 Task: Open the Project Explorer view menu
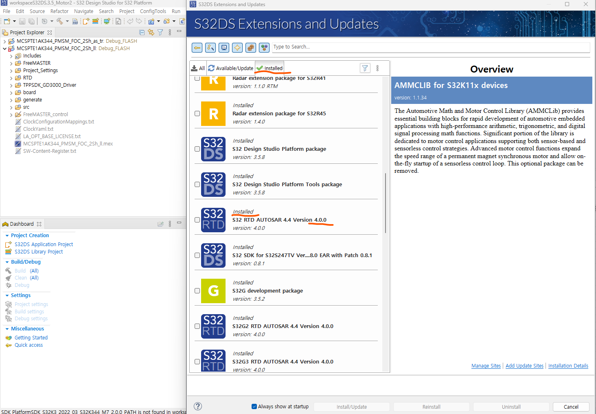tap(170, 32)
